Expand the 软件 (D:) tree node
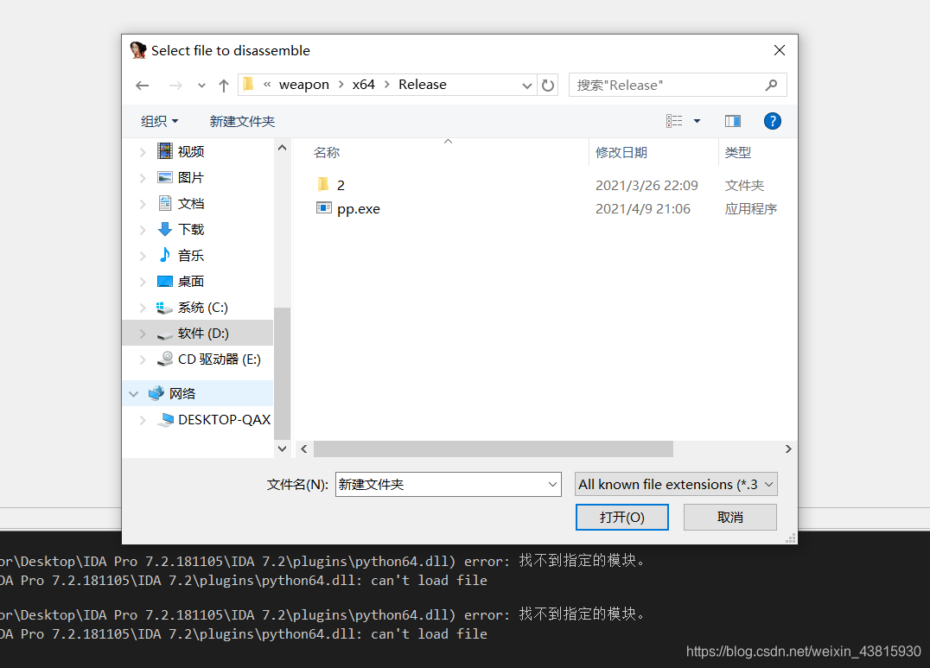The image size is (930, 668). pyautogui.click(x=143, y=334)
